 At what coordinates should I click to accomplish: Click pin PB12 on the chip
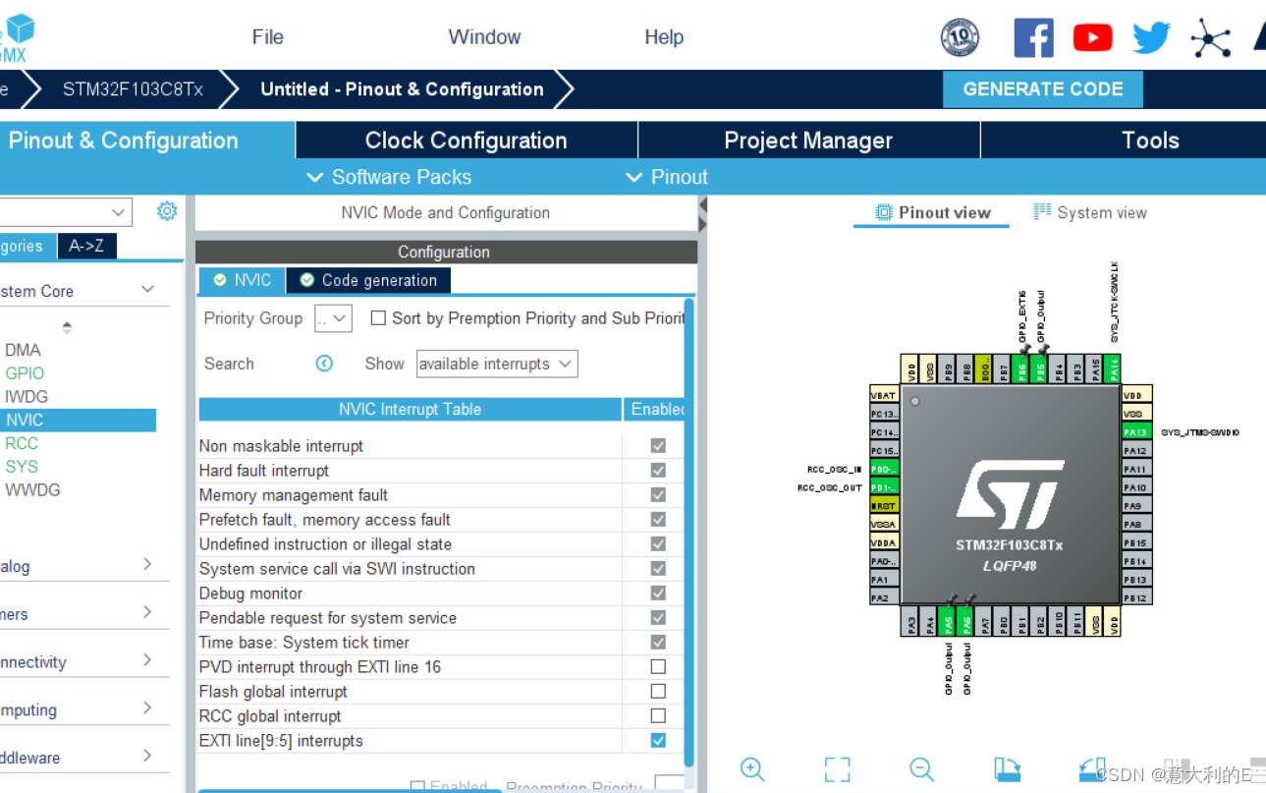[1135, 597]
